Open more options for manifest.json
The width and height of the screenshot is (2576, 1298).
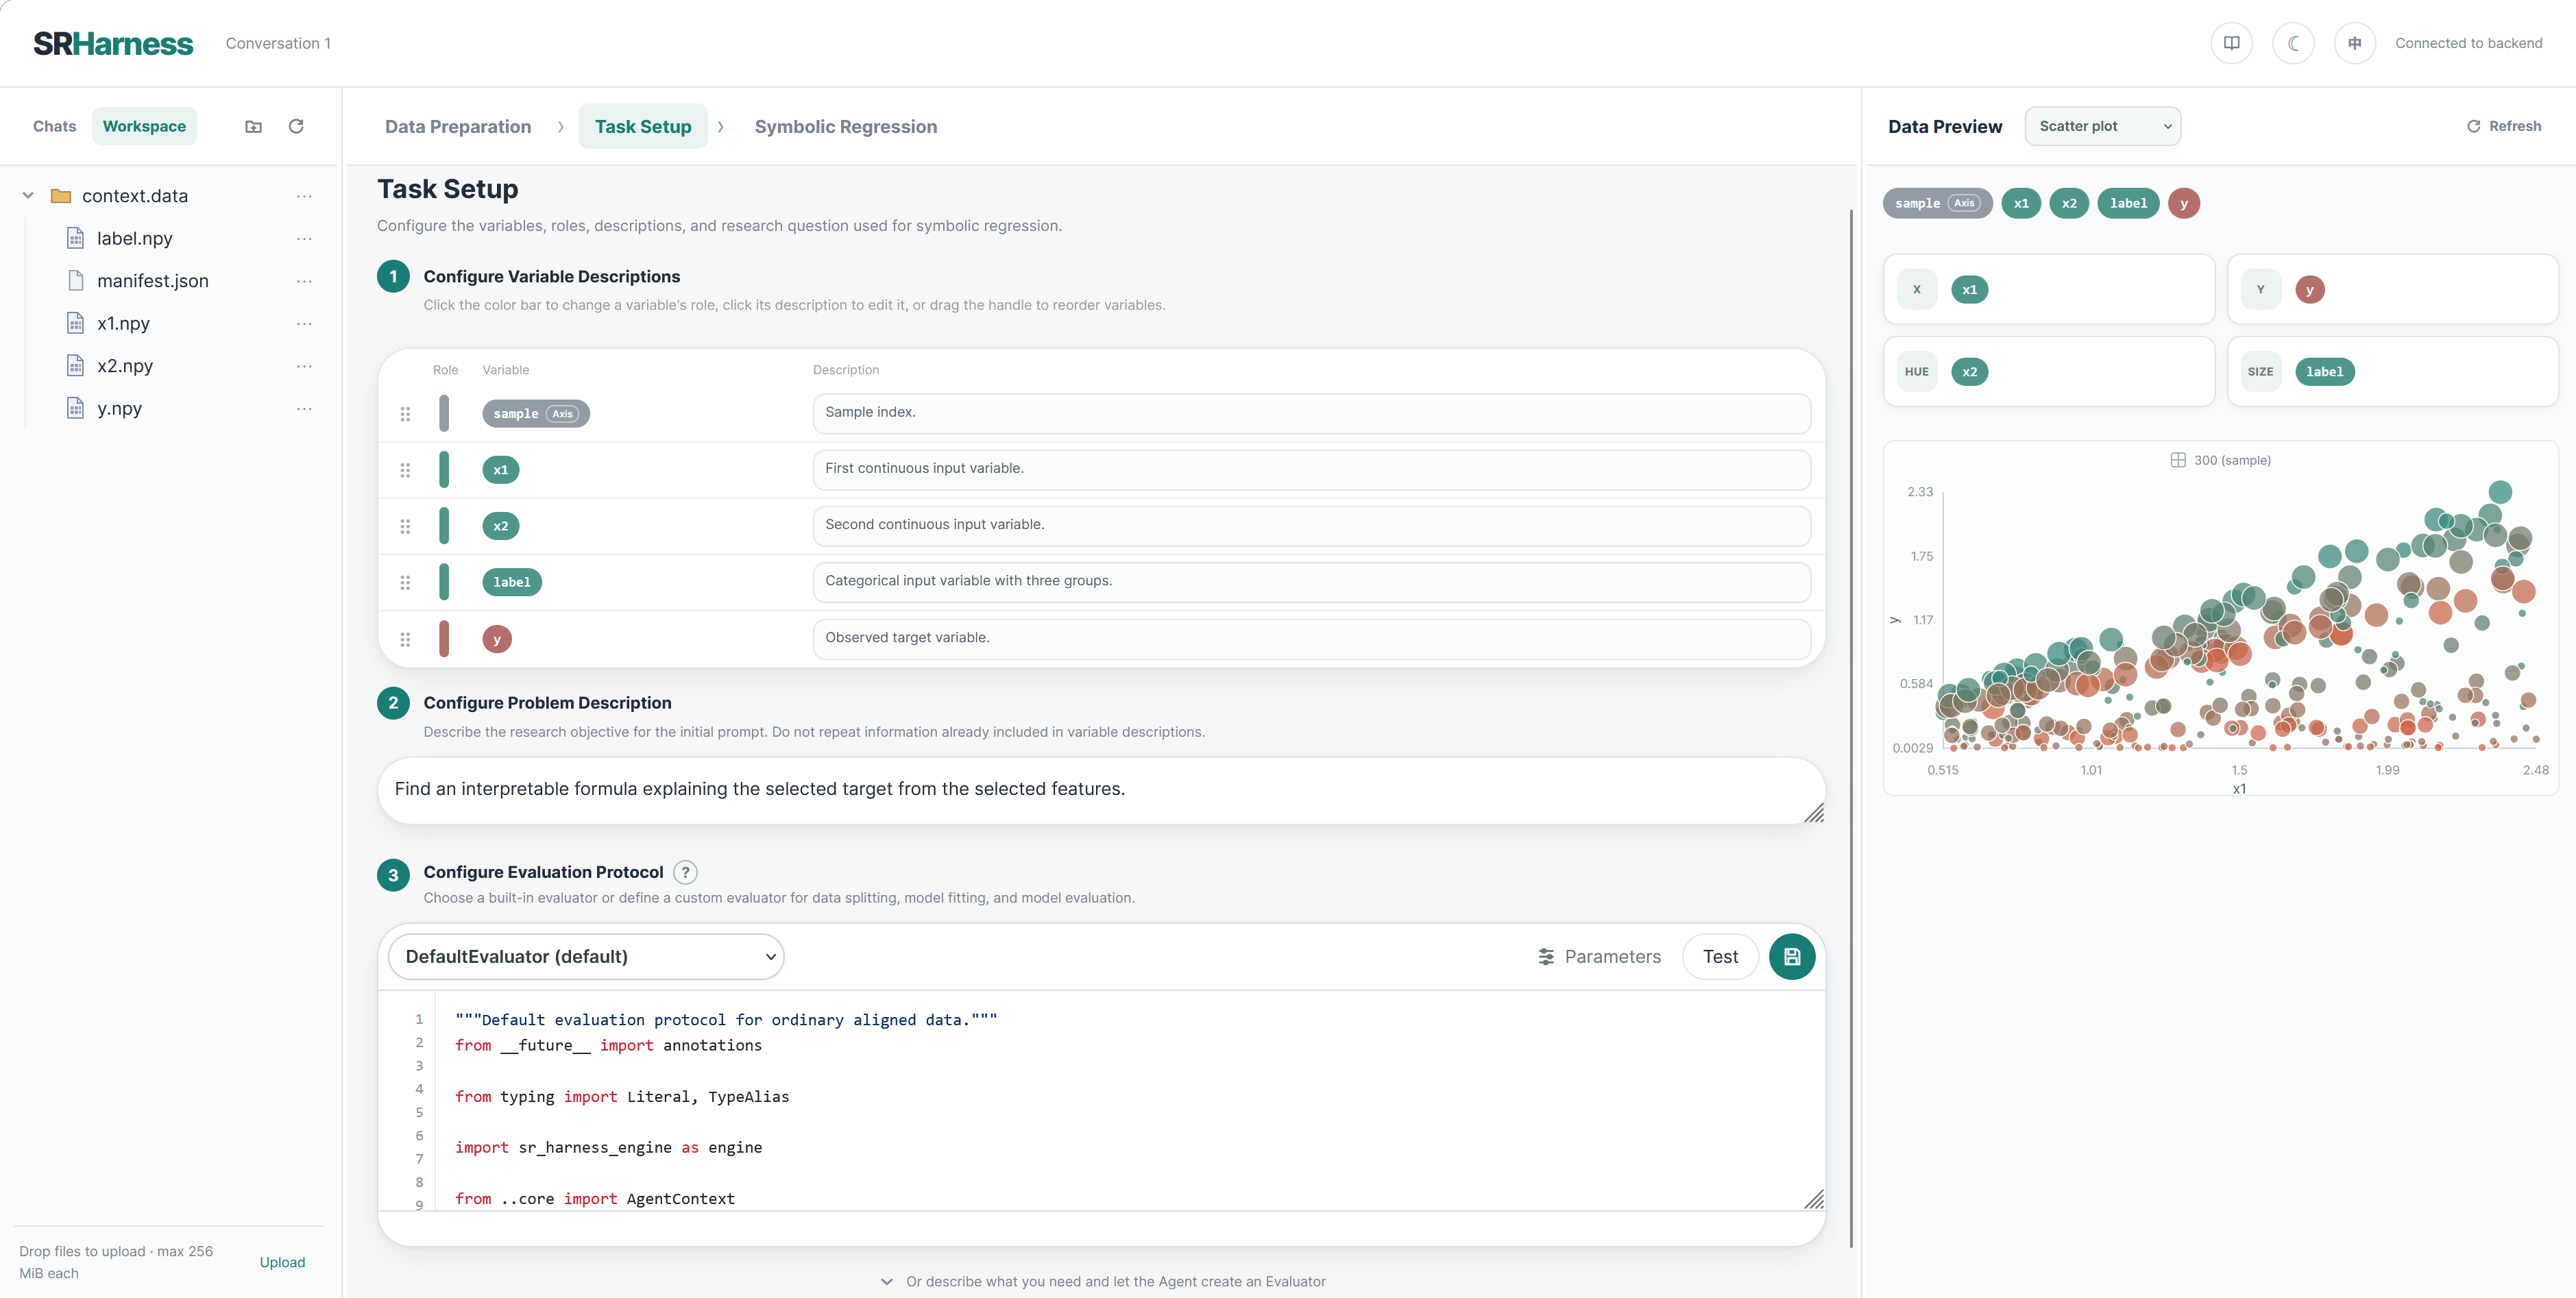pyautogui.click(x=304, y=281)
